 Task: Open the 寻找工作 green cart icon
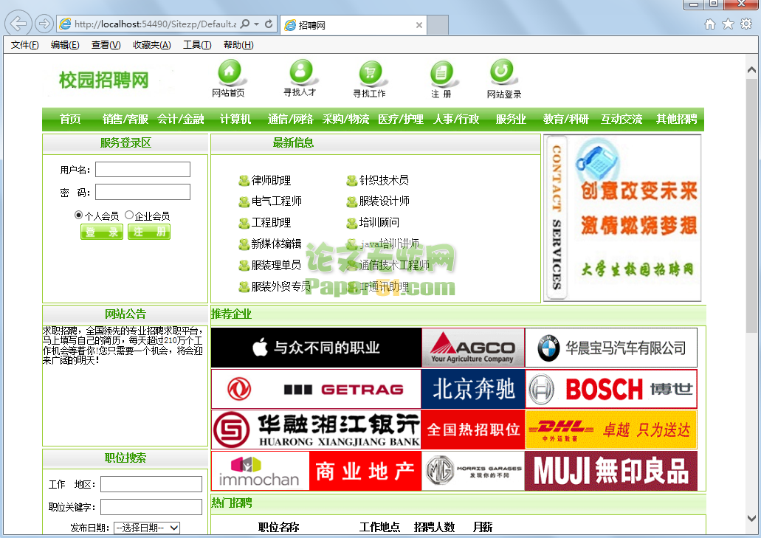[371, 73]
